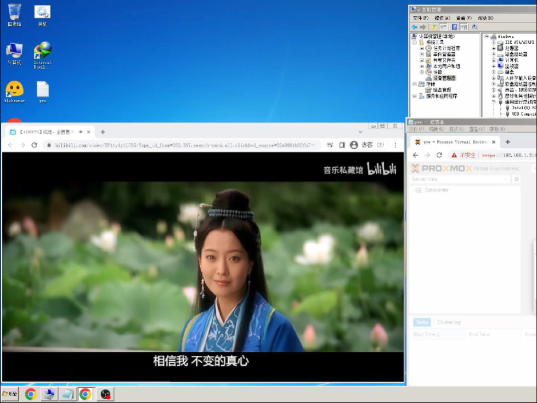The image size is (537, 403).
Task: Click the blue back arrow in 计算机管理 toolbar
Action: point(415,27)
